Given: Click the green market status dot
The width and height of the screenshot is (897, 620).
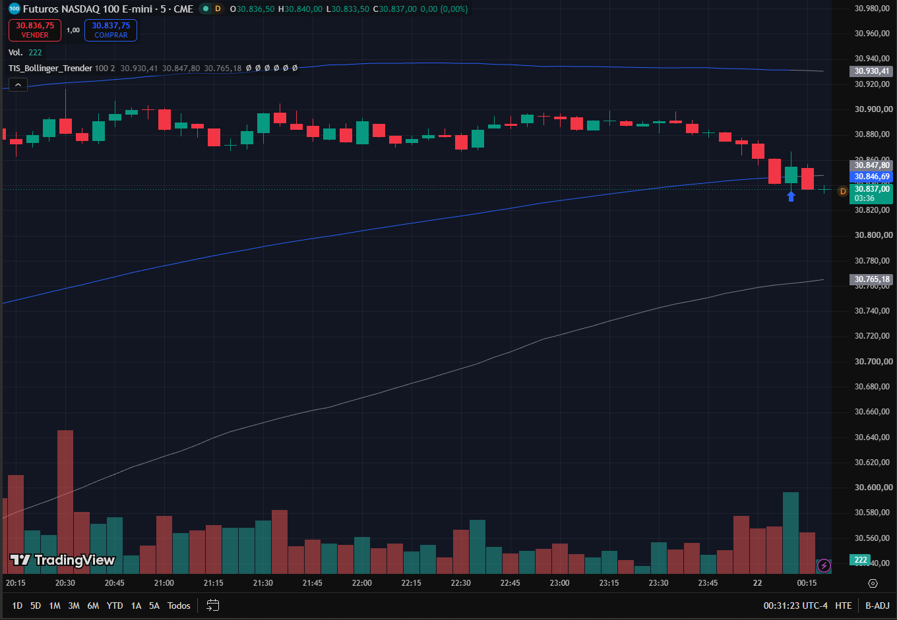Looking at the screenshot, I should point(206,9).
